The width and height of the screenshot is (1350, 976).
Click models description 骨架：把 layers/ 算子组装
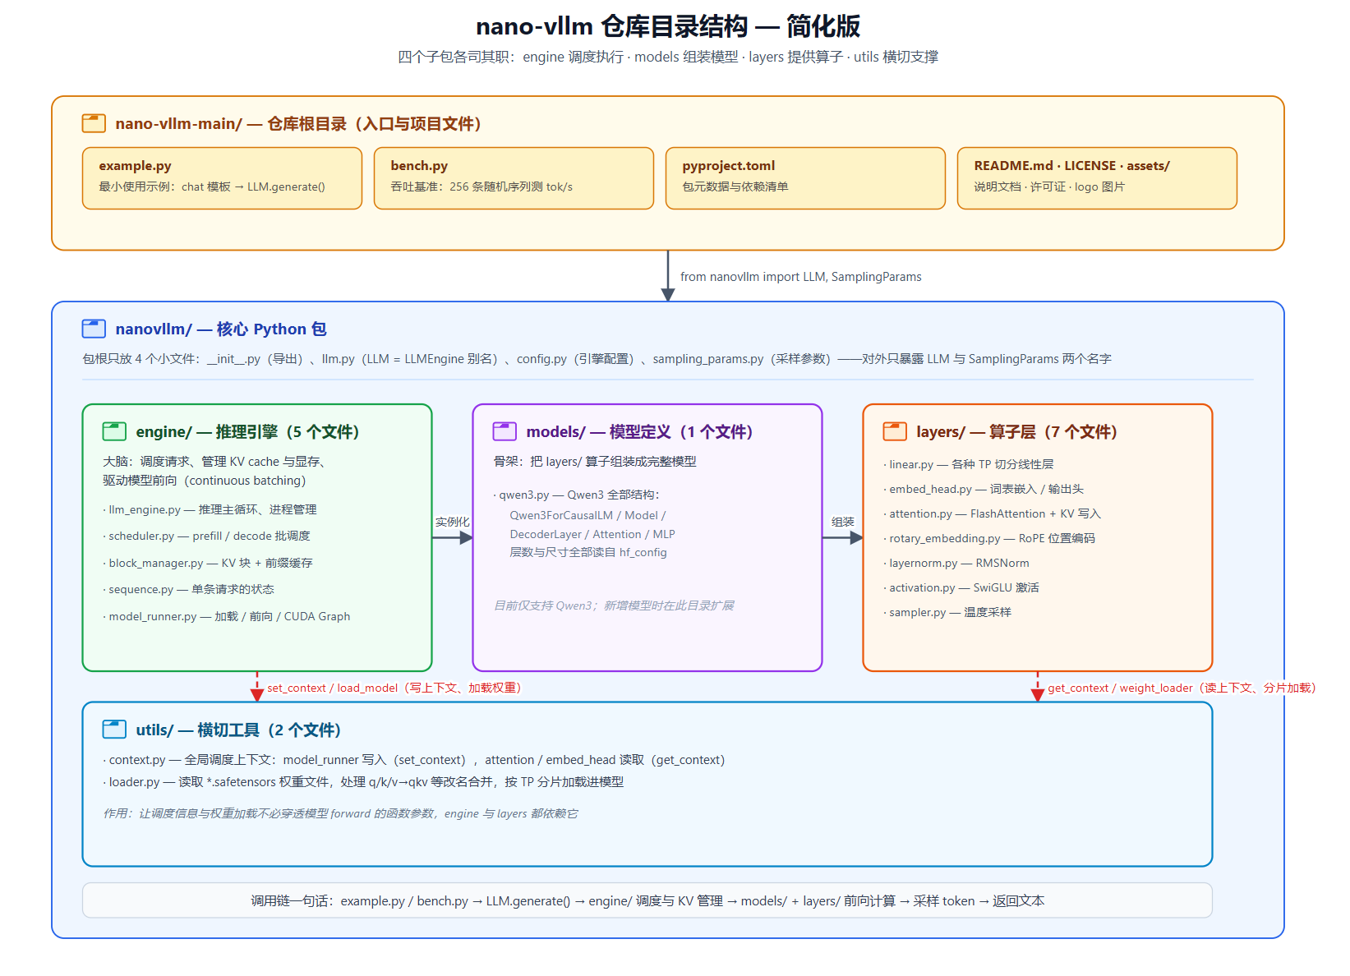pos(595,462)
